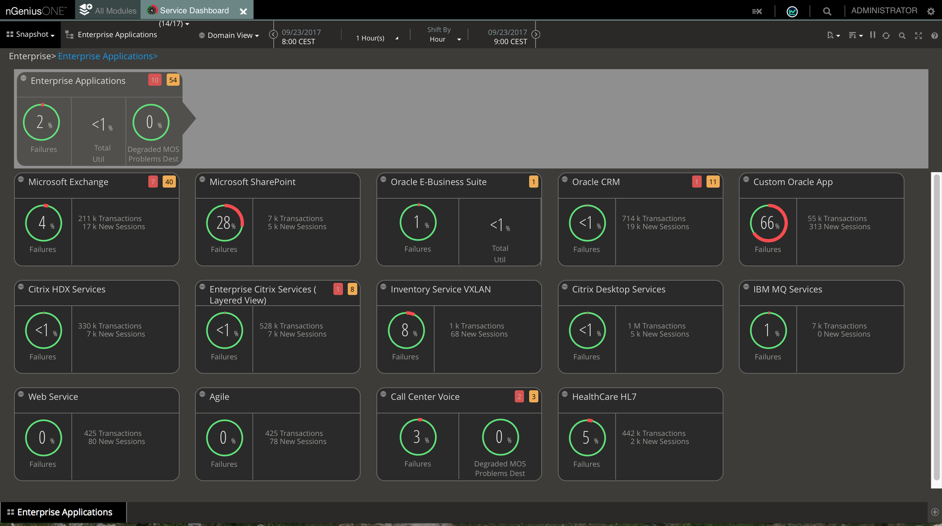
Task: Shift time range back with left arrow
Action: coord(273,34)
